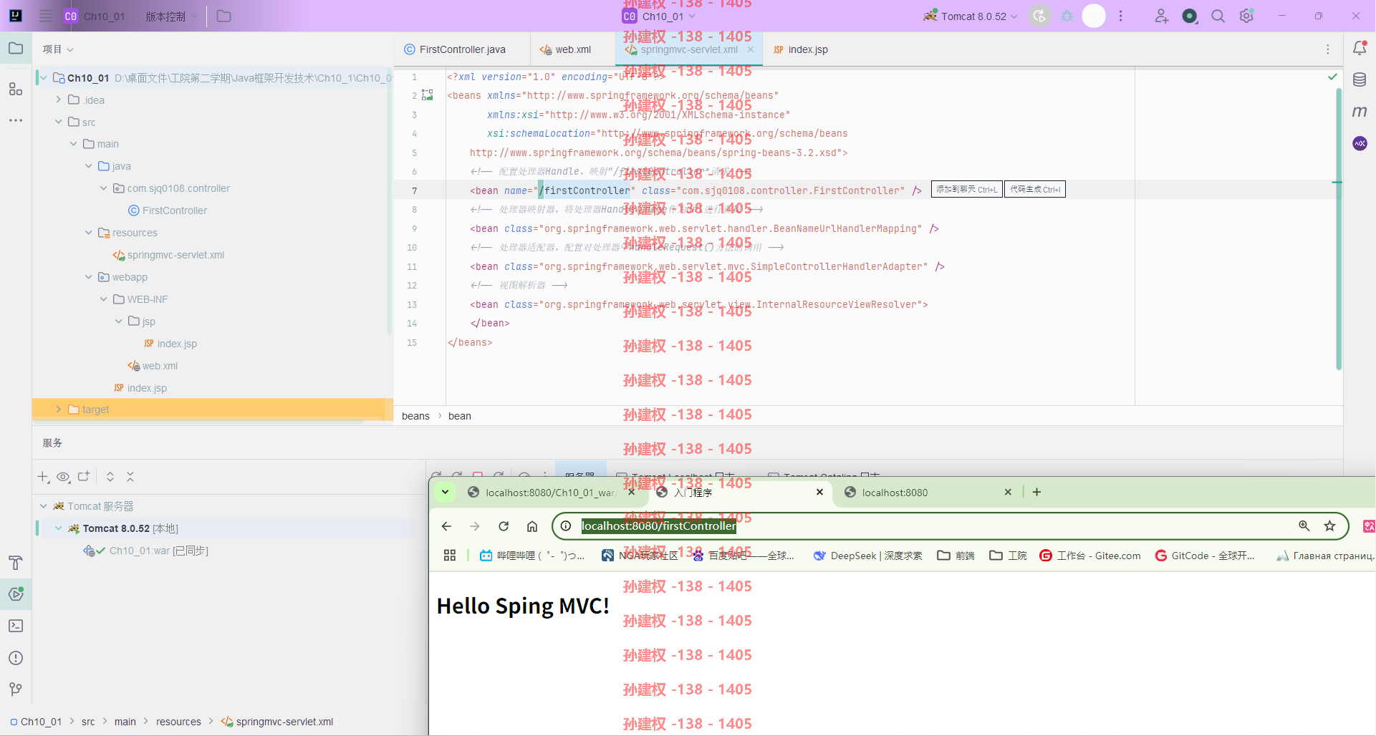Open IDE settings gear icon
The width and height of the screenshot is (1376, 736).
click(x=1246, y=16)
